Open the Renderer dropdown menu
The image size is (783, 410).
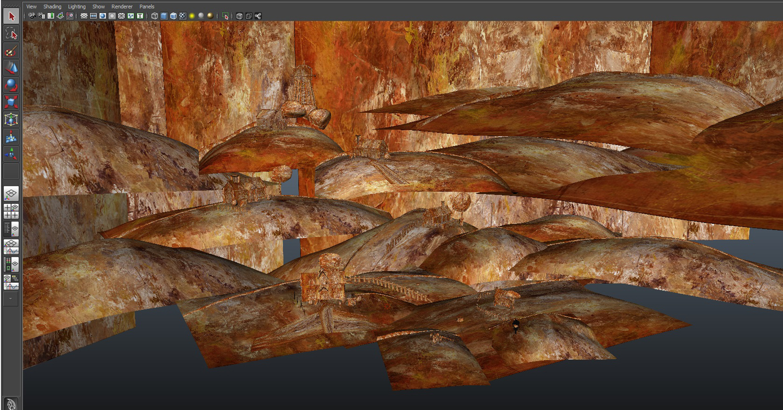(122, 7)
